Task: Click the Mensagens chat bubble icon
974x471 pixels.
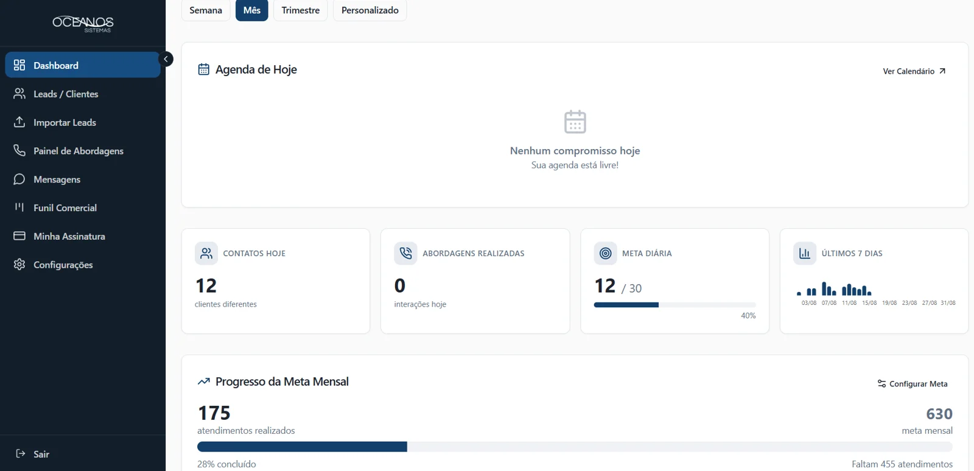Action: click(x=19, y=179)
